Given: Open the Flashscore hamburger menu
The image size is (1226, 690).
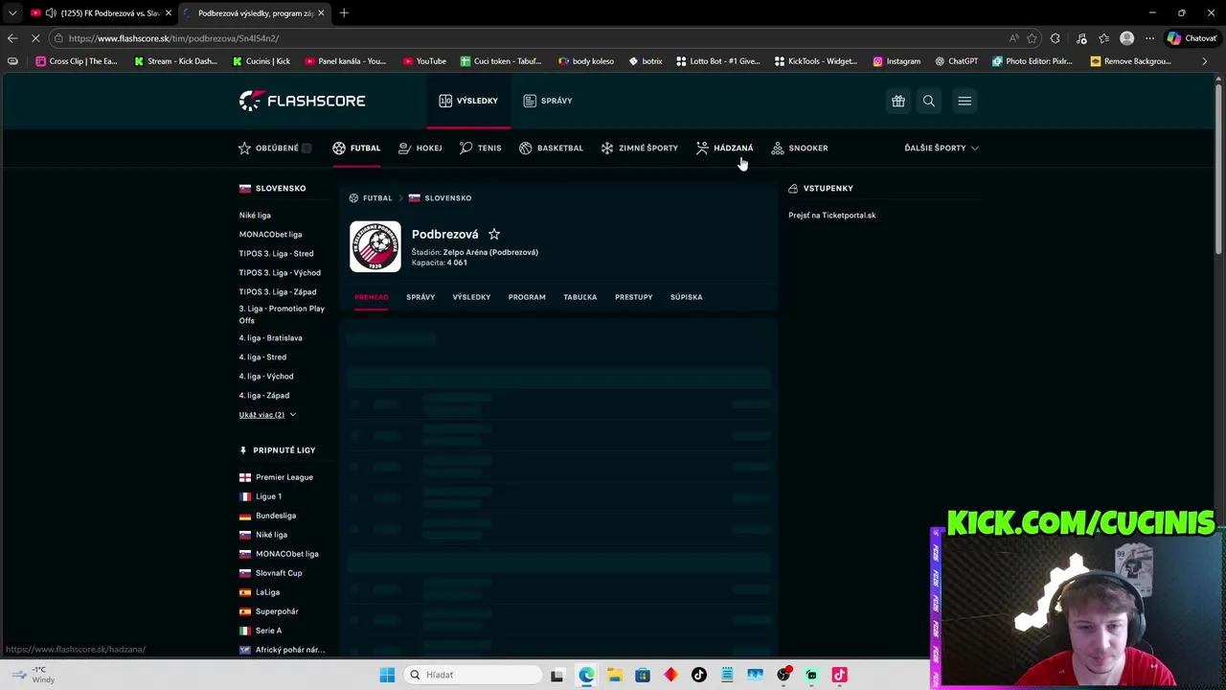Looking at the screenshot, I should coord(965,101).
